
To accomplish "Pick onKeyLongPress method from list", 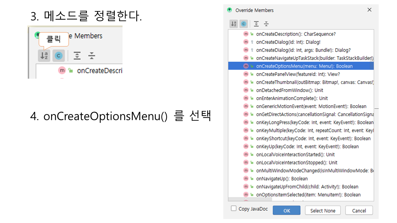I will pyautogui.click(x=314, y=122).
